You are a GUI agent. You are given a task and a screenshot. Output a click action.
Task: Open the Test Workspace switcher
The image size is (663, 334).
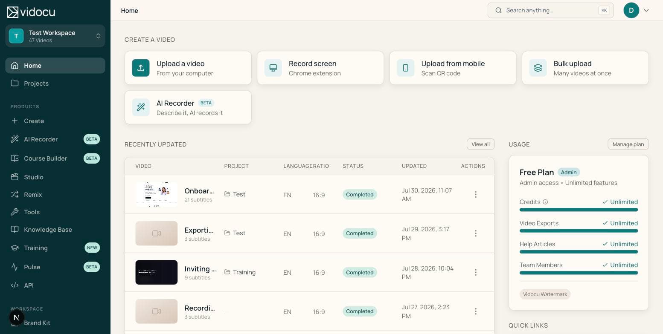[55, 36]
